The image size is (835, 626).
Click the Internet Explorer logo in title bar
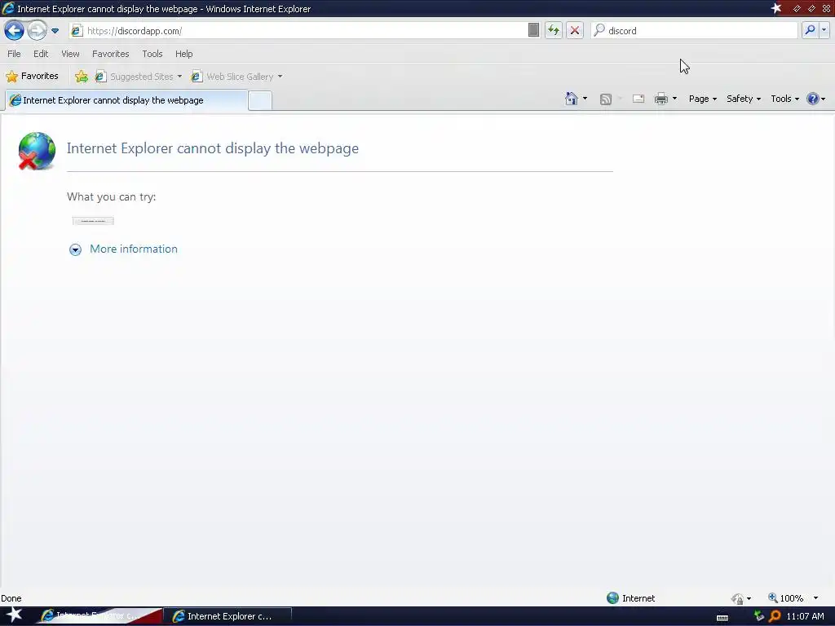[x=8, y=8]
